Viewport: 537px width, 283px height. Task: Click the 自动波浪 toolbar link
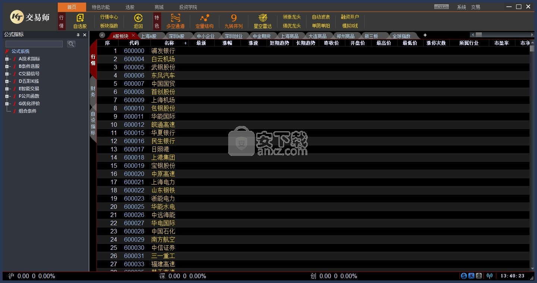pyautogui.click(x=321, y=17)
